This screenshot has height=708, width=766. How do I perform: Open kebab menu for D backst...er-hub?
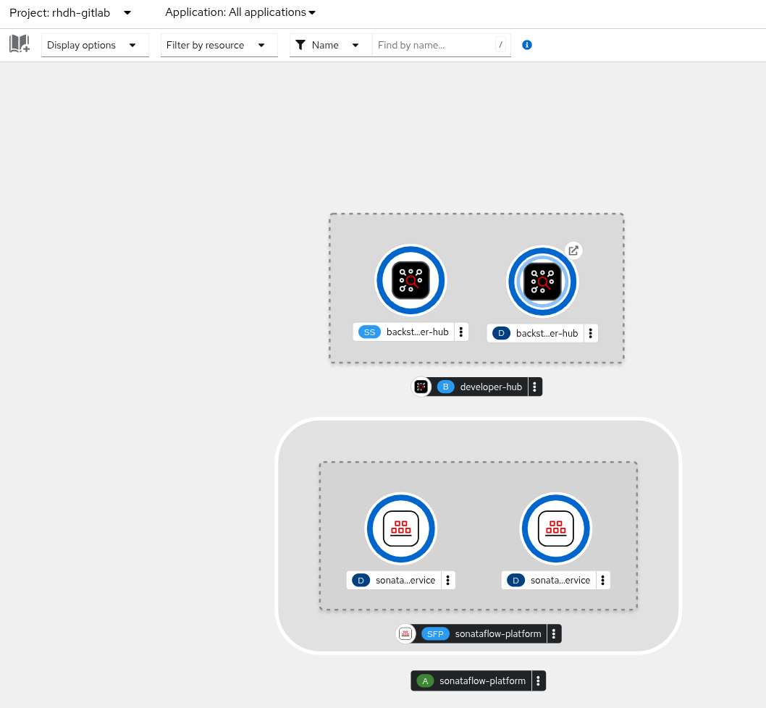coord(591,333)
